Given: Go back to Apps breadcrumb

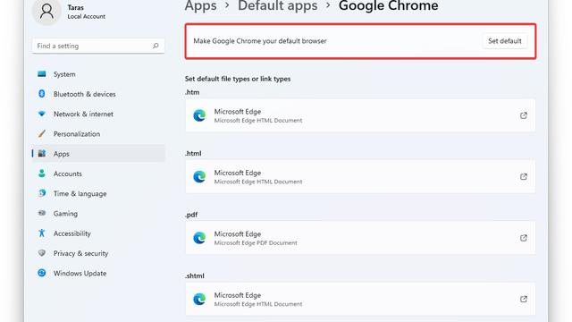Looking at the screenshot, I should point(200,5).
